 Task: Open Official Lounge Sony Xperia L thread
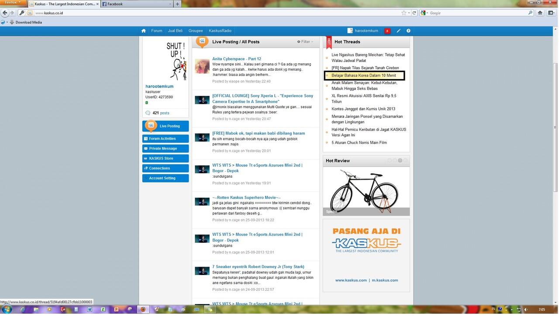point(262,99)
